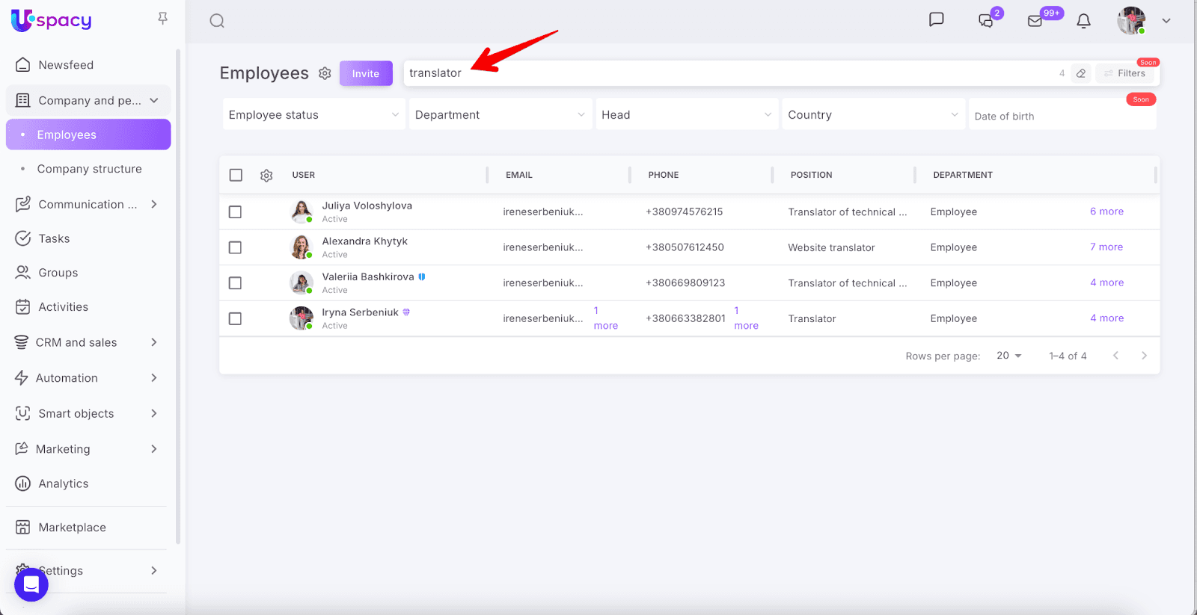The image size is (1197, 615).
Task: Open the notifications bell
Action: coord(1083,21)
